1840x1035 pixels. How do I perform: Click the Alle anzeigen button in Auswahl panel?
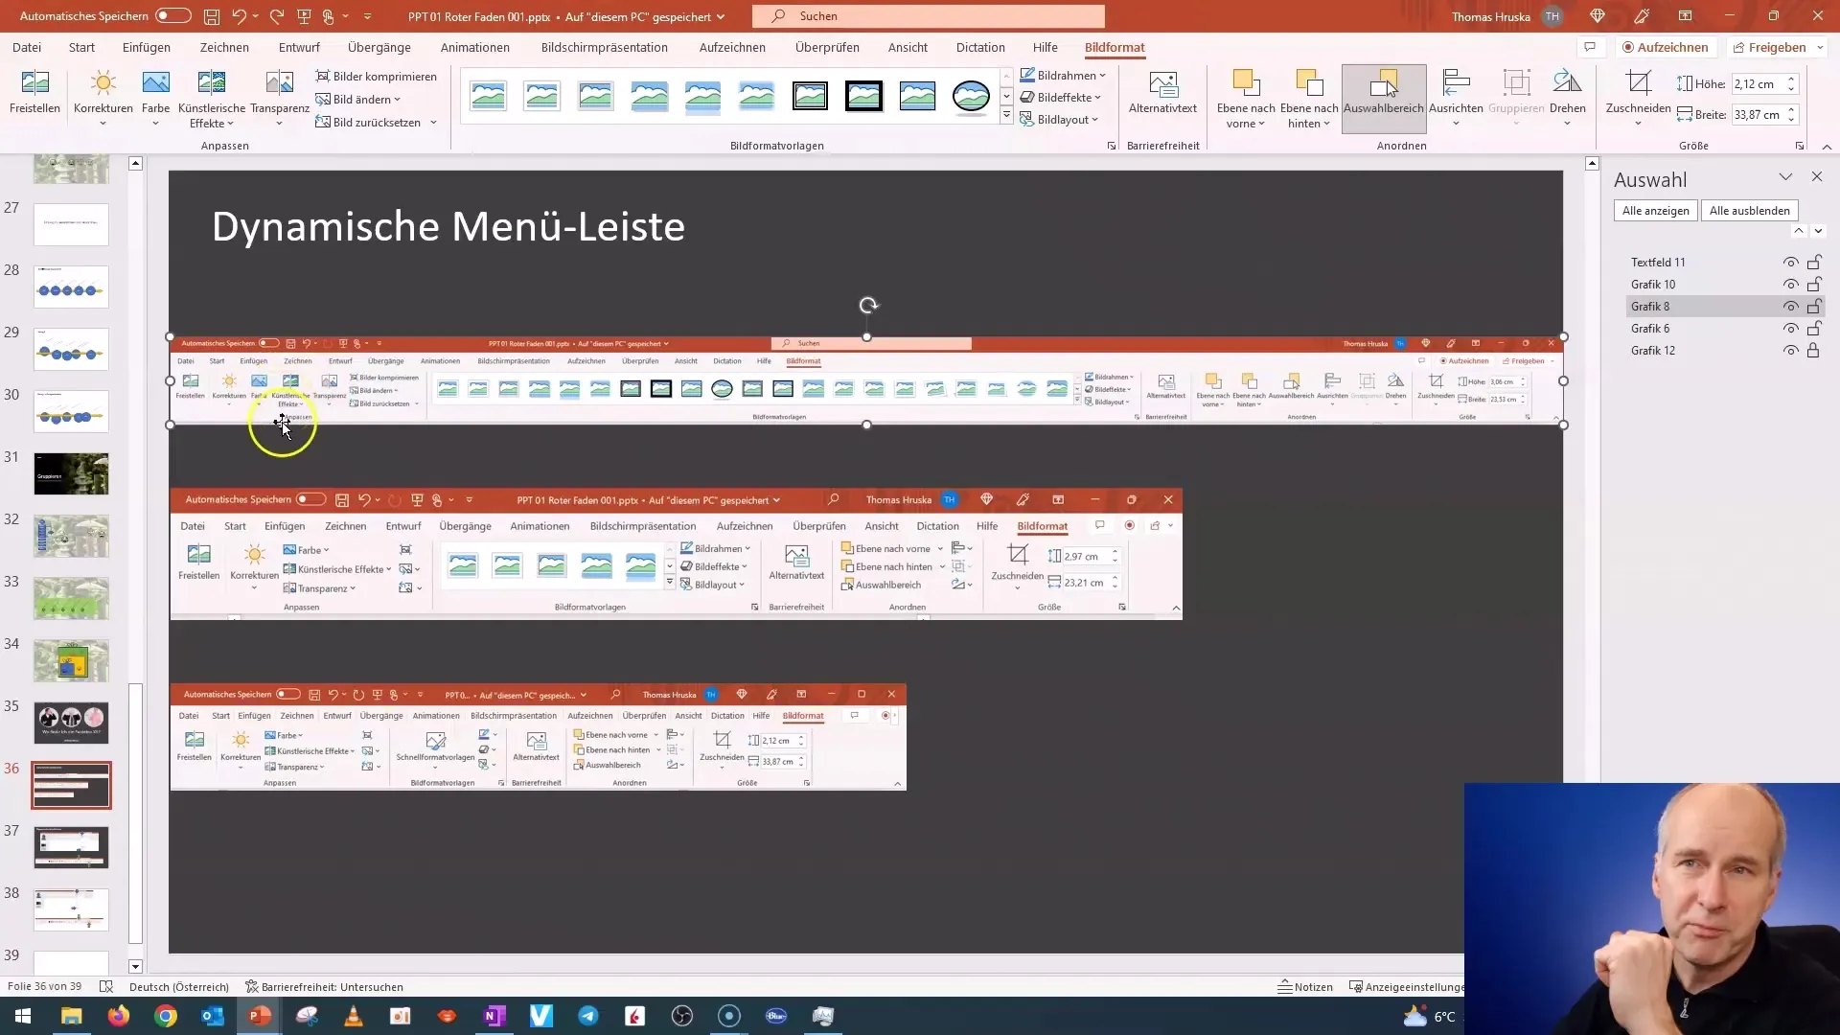tap(1657, 210)
